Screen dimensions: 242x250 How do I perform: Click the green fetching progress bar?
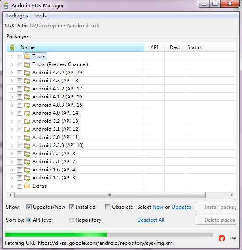109,234
